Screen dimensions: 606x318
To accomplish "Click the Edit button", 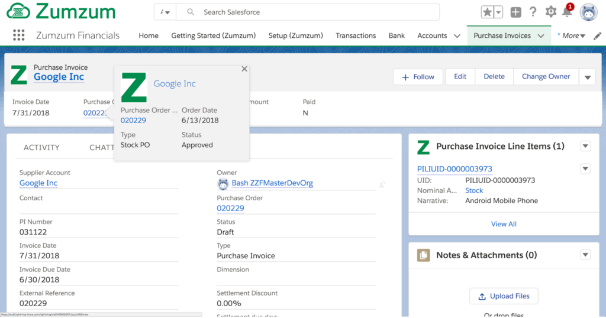I will (x=460, y=76).
